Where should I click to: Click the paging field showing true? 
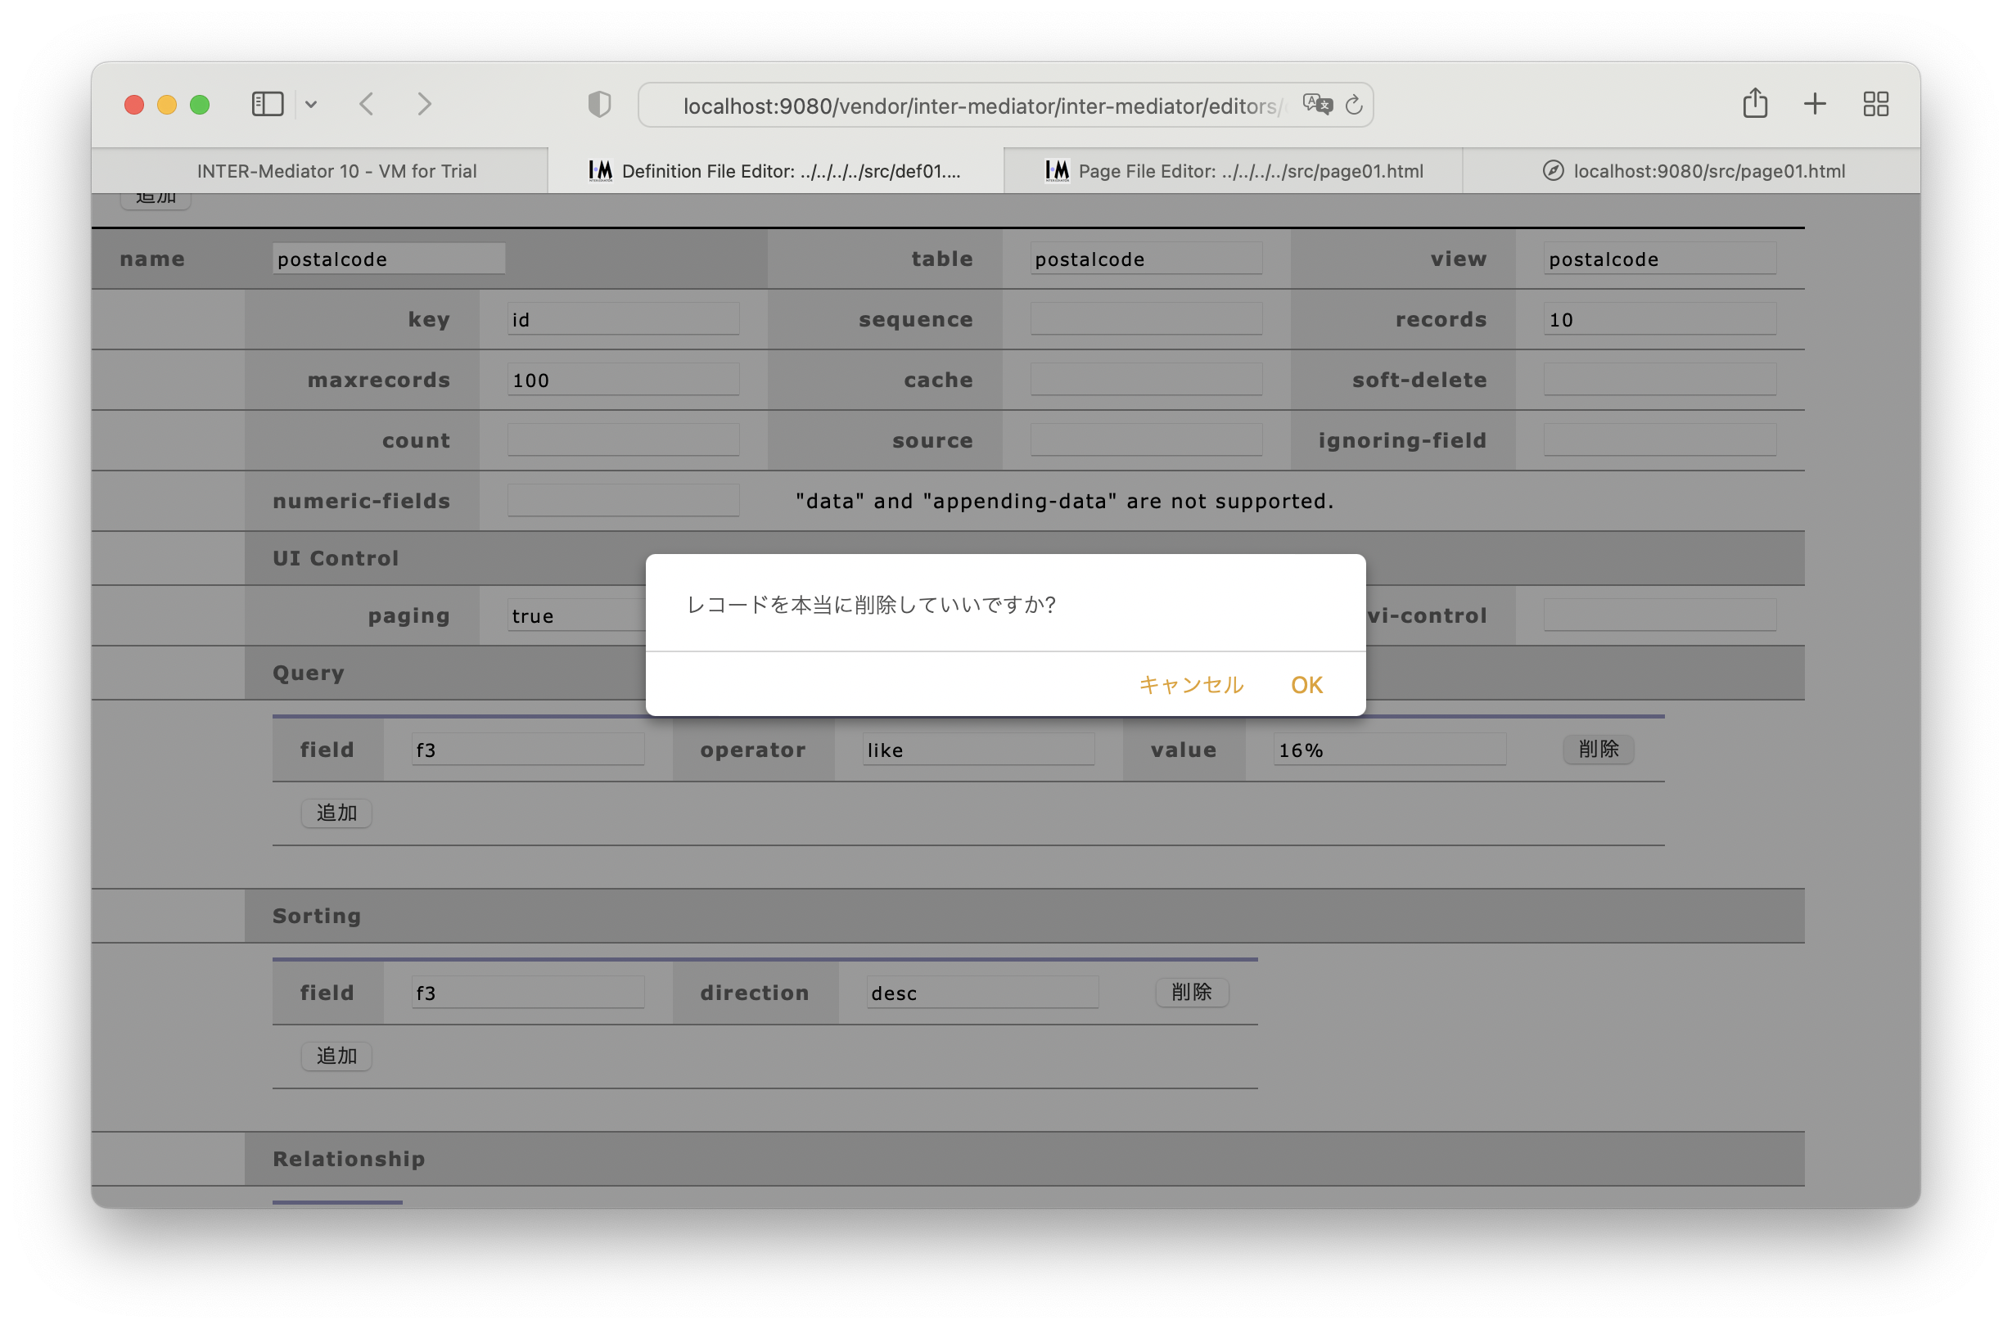coord(576,616)
